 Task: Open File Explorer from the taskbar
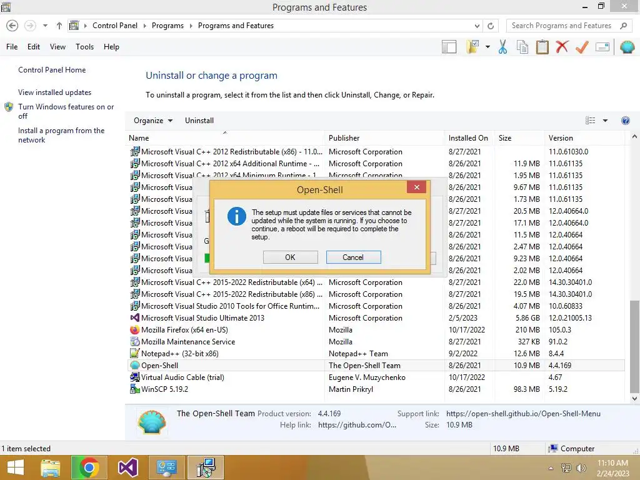(x=50, y=467)
